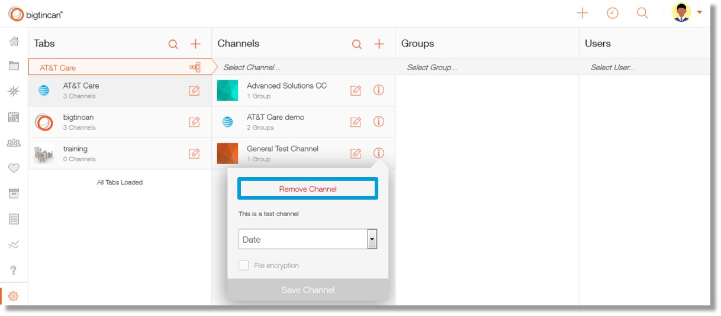Edit the General Test Channel

(356, 154)
